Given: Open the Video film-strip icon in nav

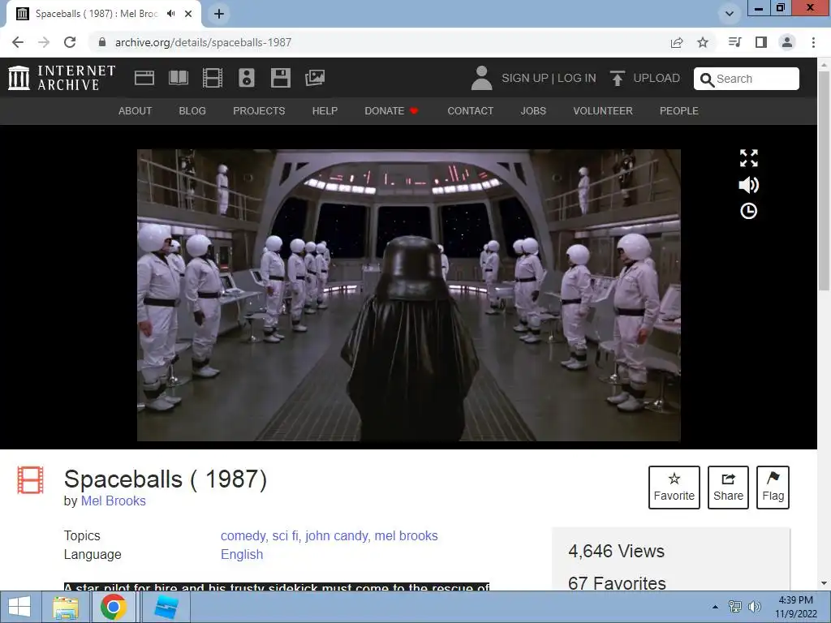Looking at the screenshot, I should point(213,78).
